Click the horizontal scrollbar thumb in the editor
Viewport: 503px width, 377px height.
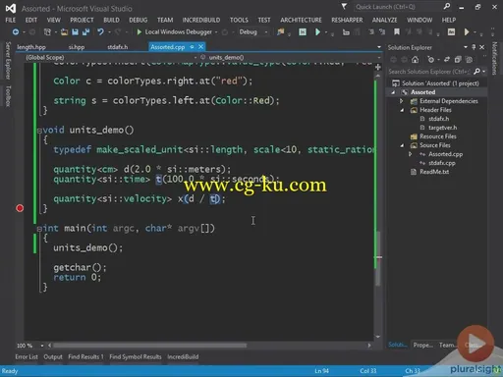(x=149, y=346)
